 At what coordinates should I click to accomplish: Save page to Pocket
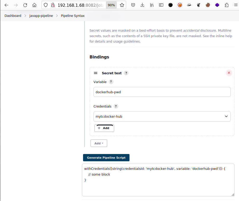point(133,5)
